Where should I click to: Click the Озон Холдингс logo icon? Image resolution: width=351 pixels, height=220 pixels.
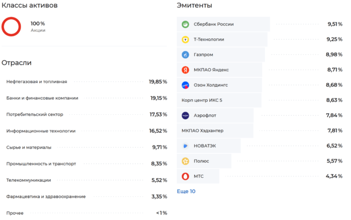tap(186, 85)
